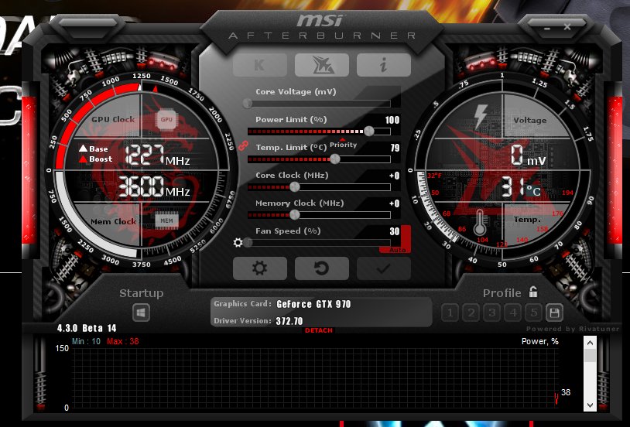Toggle Windows startup icon under Startup
630x427 pixels.
point(141,313)
